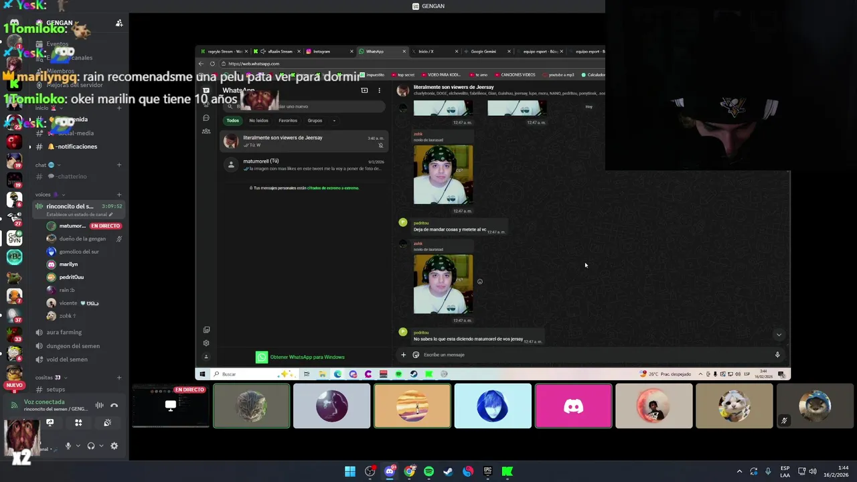Open Epic Games Launcher in taskbar
Viewport: 857px width, 482px height.
[487, 471]
